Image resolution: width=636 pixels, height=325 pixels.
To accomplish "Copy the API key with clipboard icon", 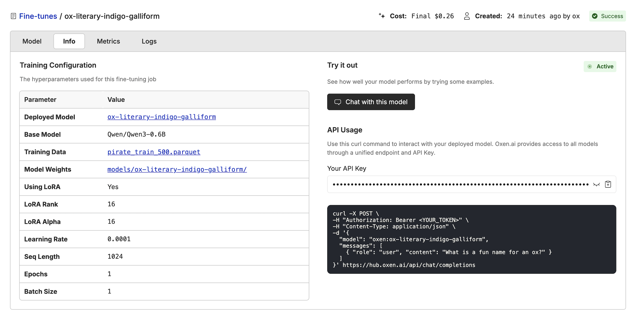I will [x=608, y=184].
